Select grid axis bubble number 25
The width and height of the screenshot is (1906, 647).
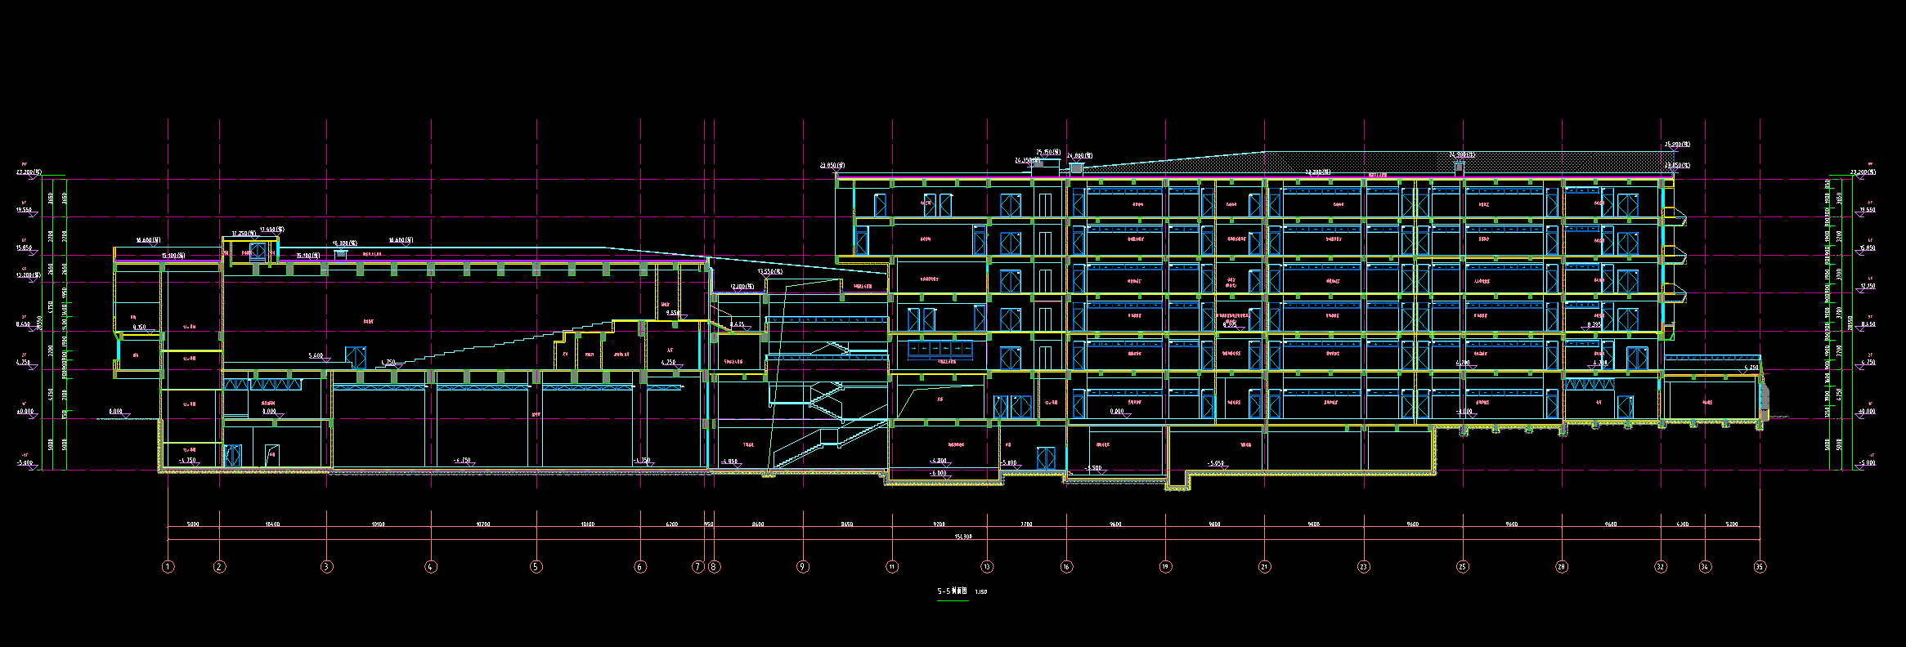1463,567
